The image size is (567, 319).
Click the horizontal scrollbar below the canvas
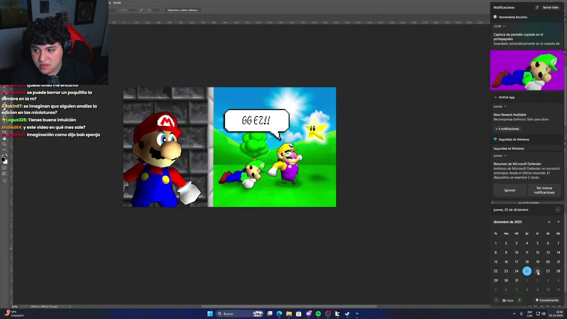pos(289,306)
